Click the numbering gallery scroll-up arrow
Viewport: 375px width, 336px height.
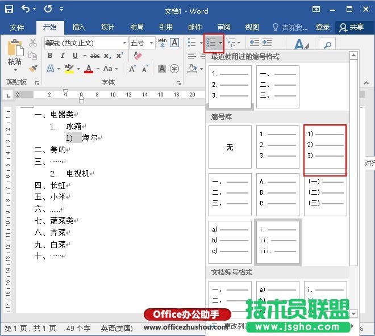pos(353,56)
